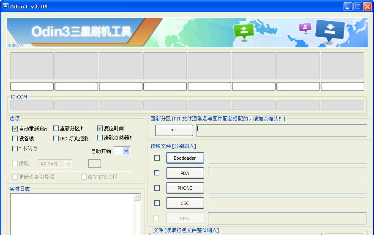Click the 康康汉化 text under the banner

click(x=16, y=45)
